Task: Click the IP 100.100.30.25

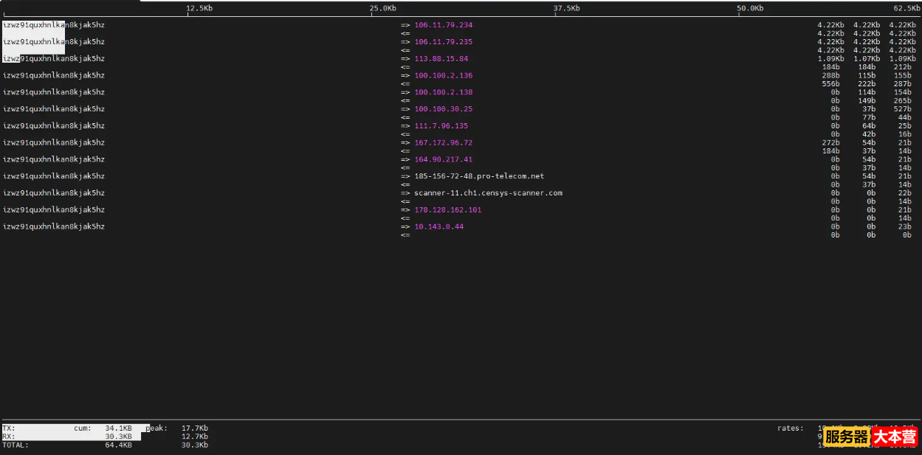Action: coord(442,108)
